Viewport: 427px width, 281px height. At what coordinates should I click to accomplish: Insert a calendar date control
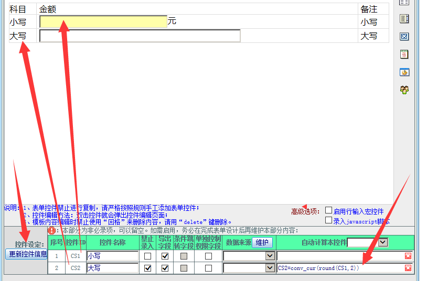coord(404,54)
